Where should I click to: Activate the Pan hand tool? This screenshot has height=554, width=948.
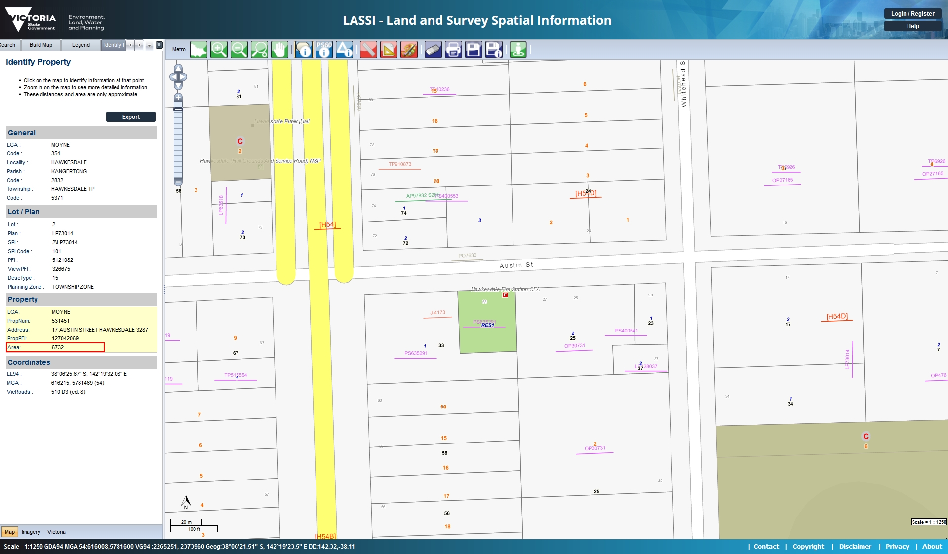279,49
